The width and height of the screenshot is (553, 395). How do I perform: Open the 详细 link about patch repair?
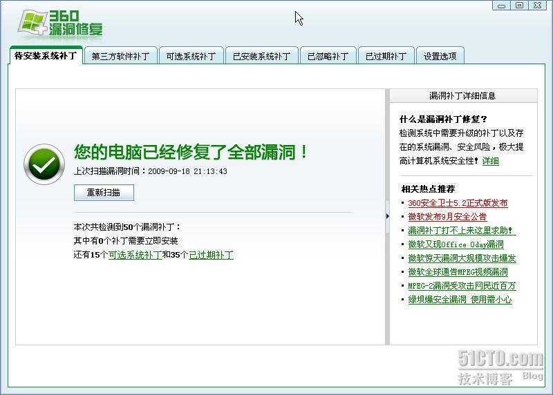click(x=491, y=161)
